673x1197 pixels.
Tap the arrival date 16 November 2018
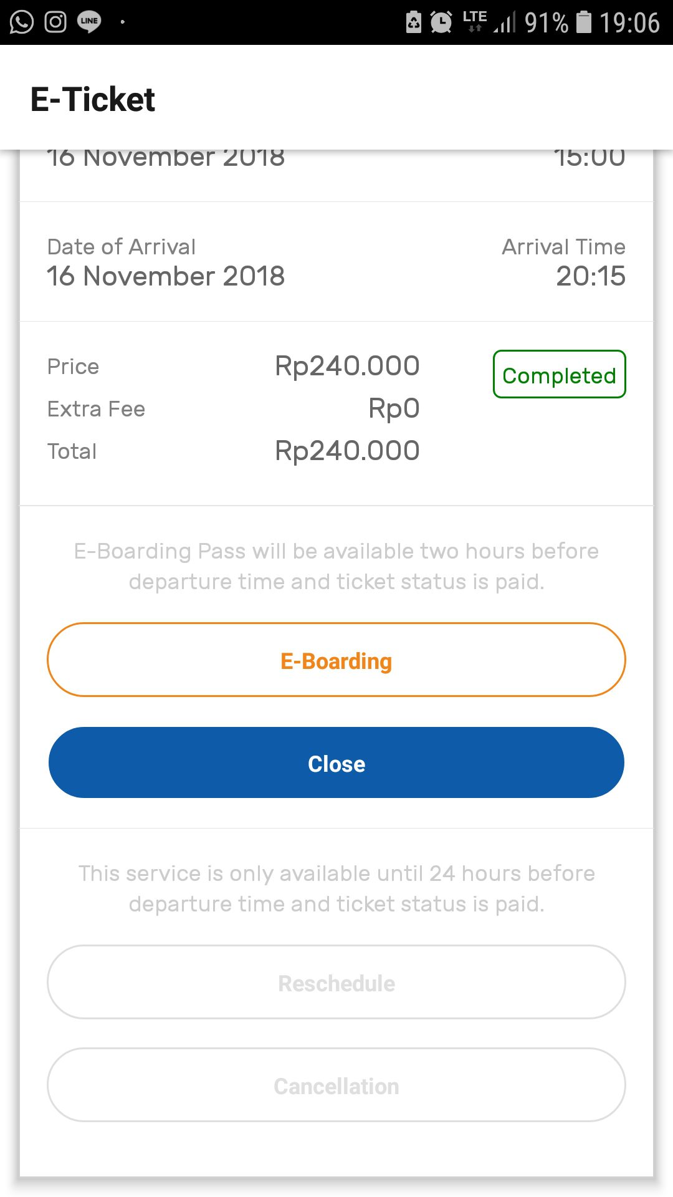(x=166, y=276)
